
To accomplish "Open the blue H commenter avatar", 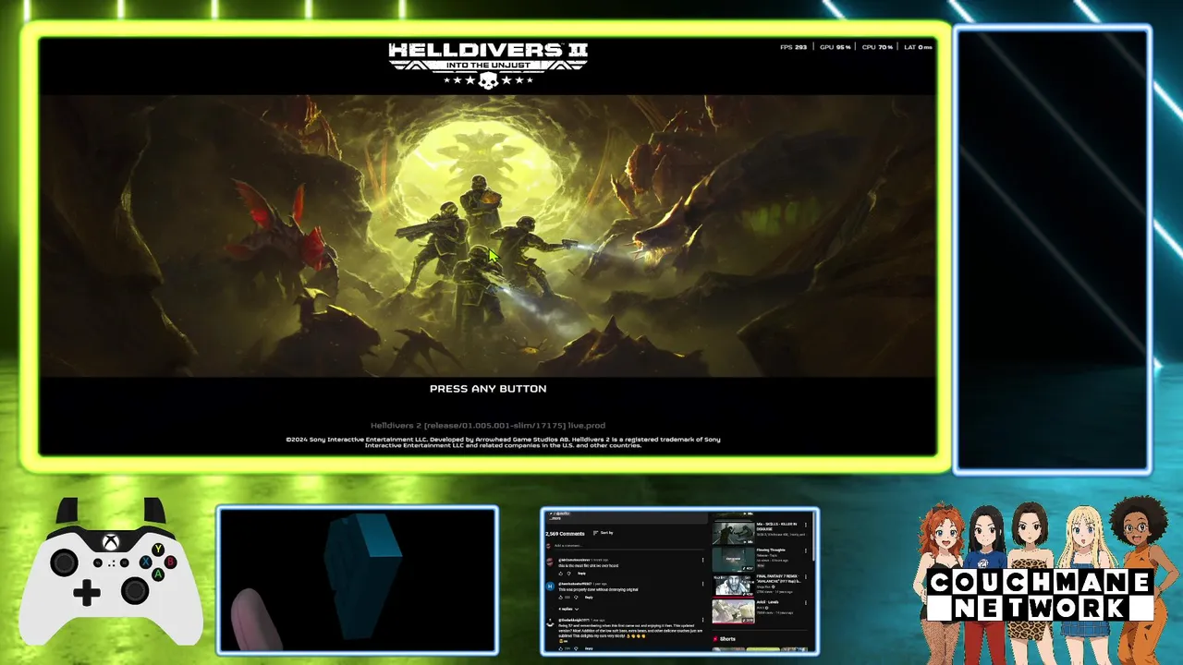I will (550, 586).
